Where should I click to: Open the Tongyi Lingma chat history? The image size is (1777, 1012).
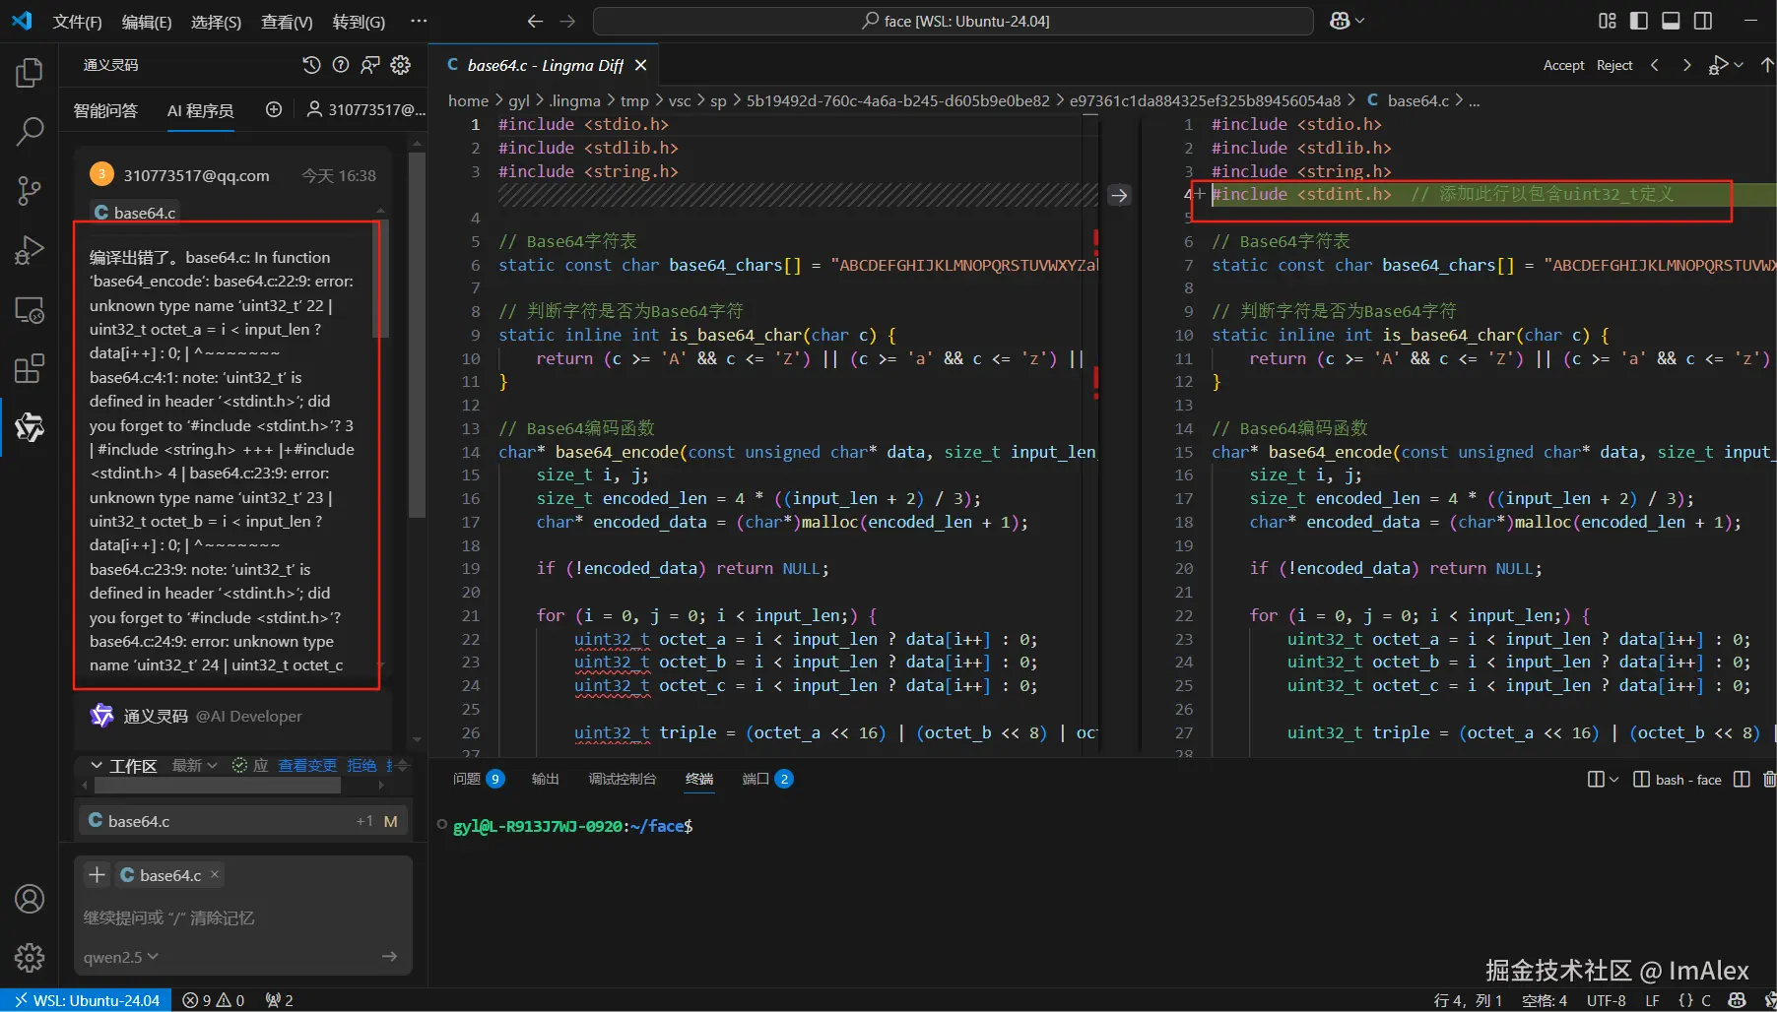(x=311, y=65)
